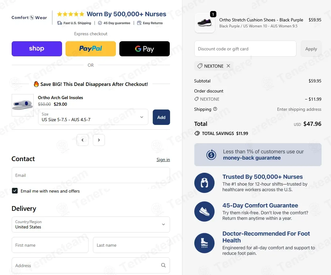Click the Address search magnifier icon
The width and height of the screenshot is (331, 275).
[x=163, y=265]
